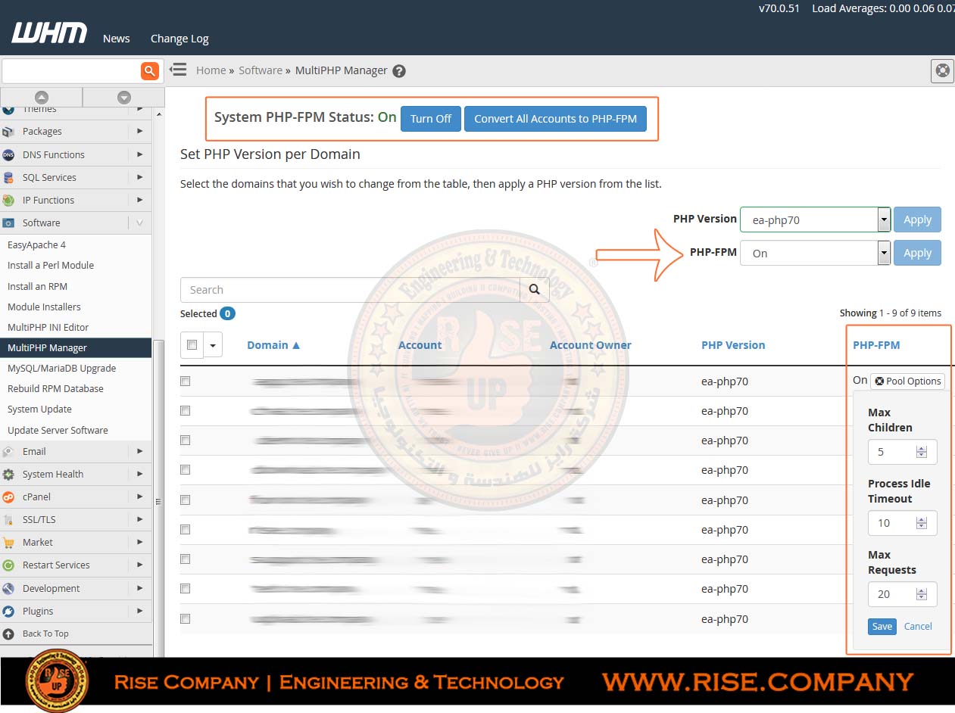955x713 pixels.
Task: Check the last domain row checkbox
Action: [x=185, y=619]
